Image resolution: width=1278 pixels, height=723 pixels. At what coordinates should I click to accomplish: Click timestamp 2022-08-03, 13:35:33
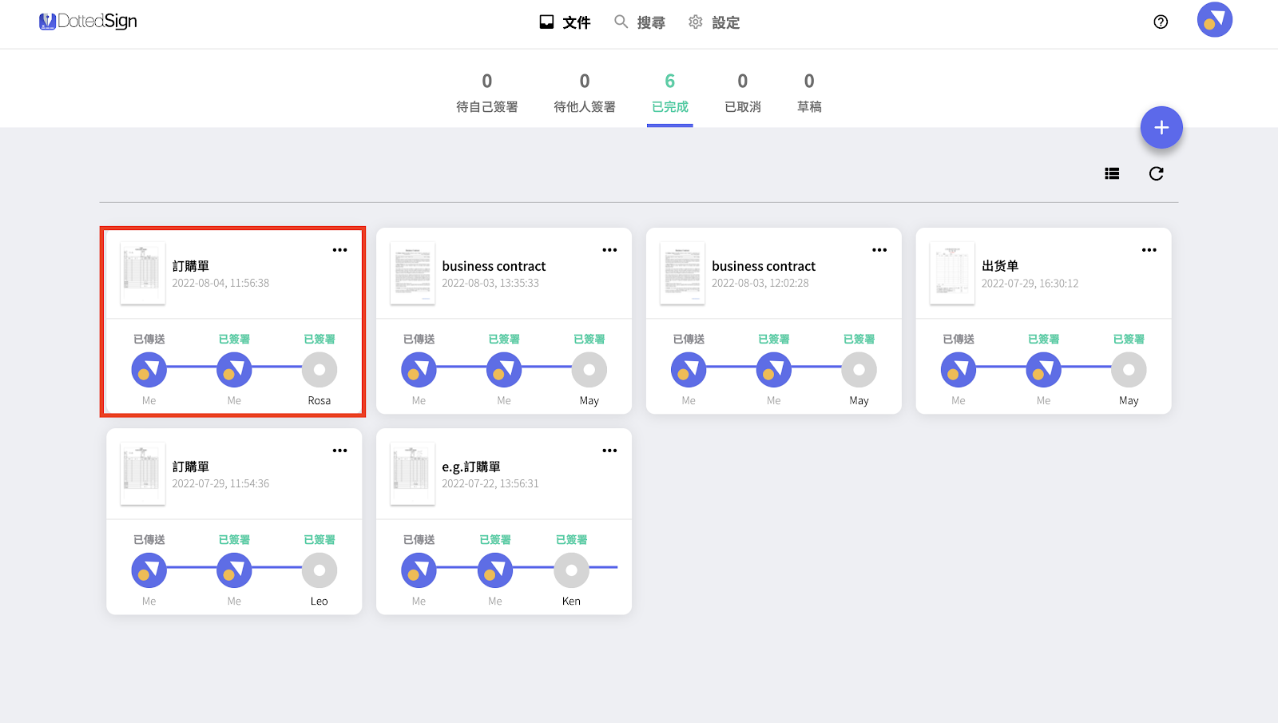point(490,284)
